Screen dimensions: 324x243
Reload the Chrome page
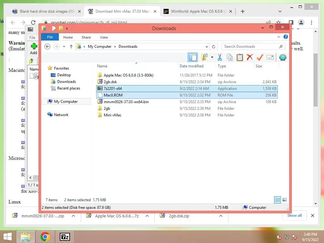click(33, 22)
